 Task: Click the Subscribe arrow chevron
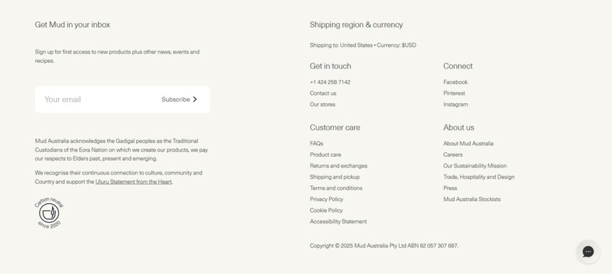(x=195, y=99)
